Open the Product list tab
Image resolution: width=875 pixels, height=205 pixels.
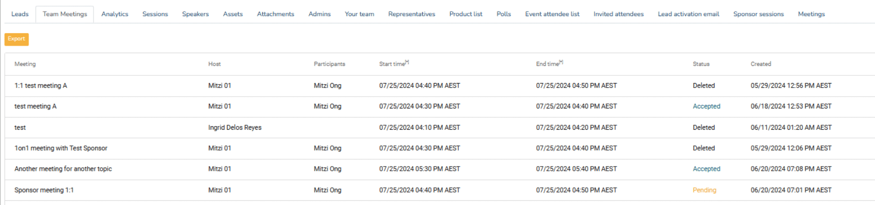click(x=466, y=14)
